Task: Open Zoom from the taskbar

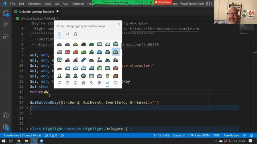Action: click(41, 141)
